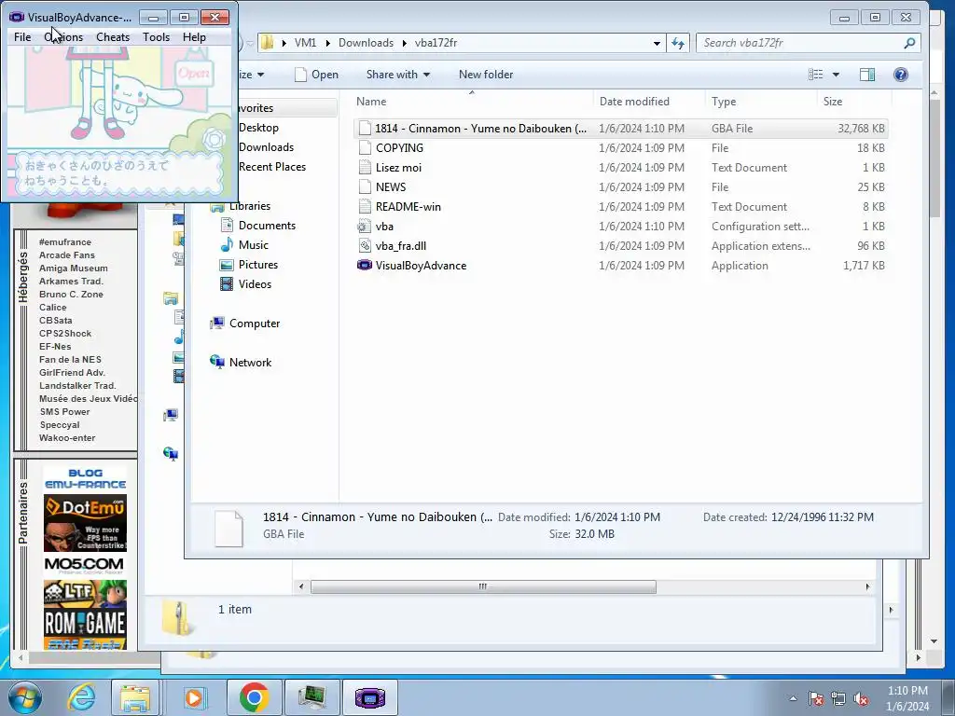Click the MO5.COM partner banner
Image resolution: width=955 pixels, height=716 pixels.
click(85, 566)
